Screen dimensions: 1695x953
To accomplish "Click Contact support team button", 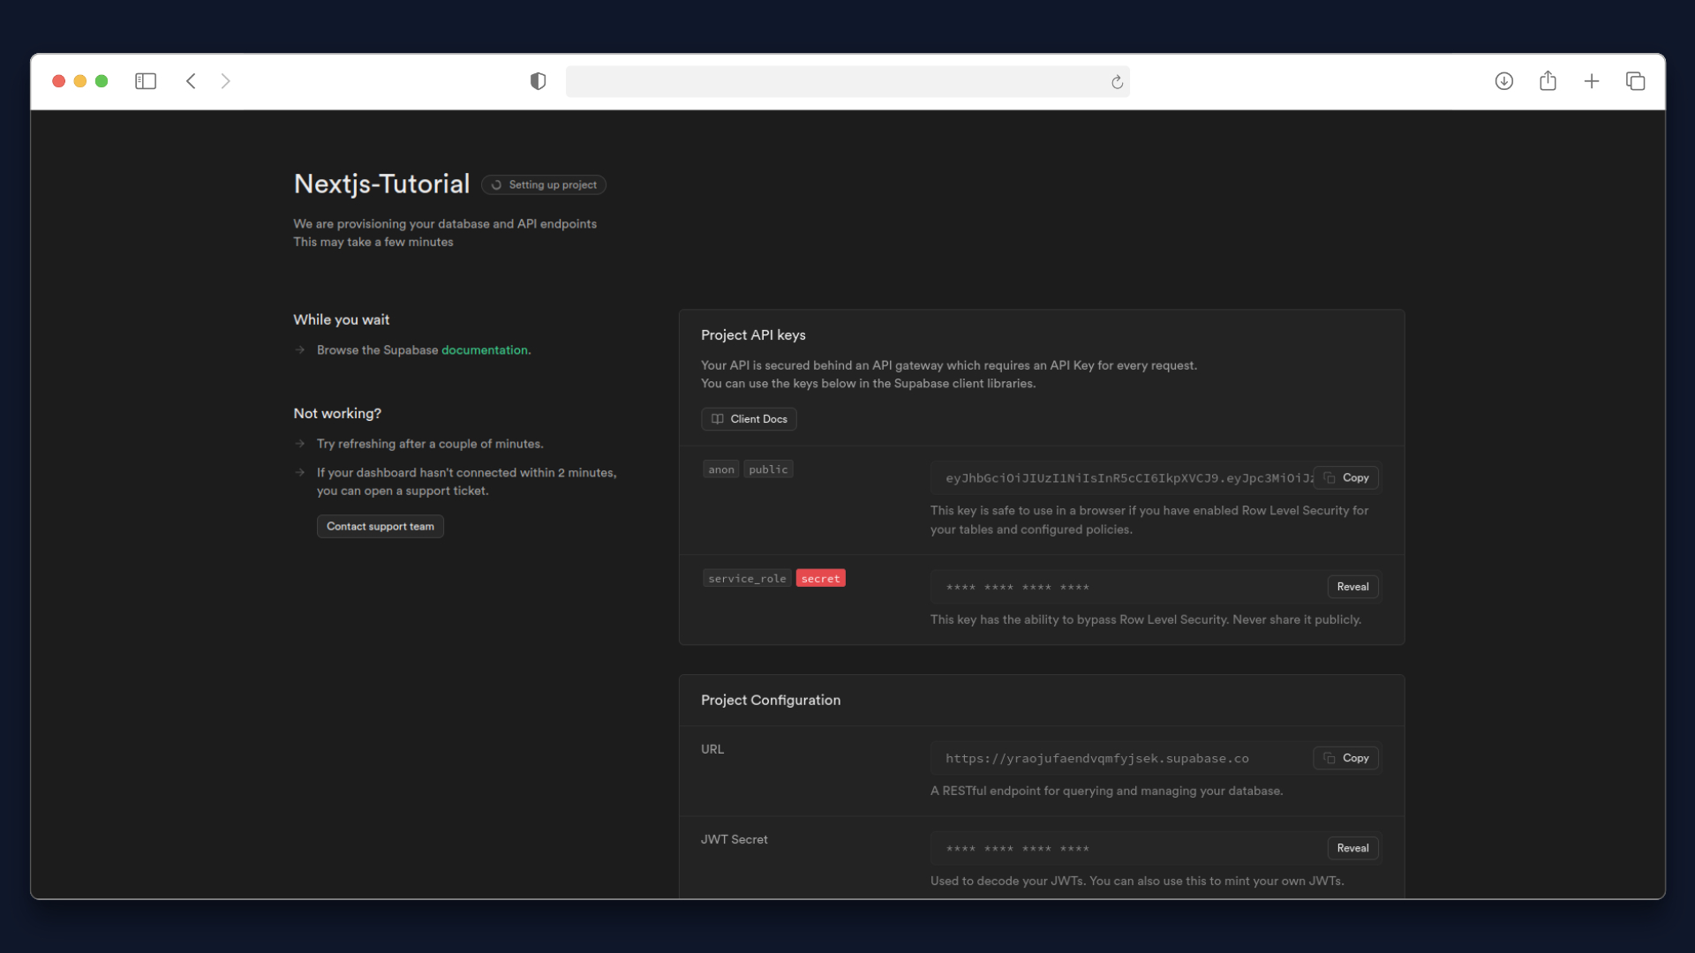I will pos(380,526).
